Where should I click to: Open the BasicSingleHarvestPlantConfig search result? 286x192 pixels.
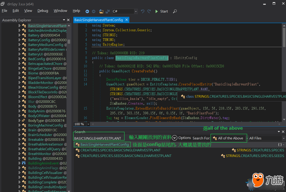click(104, 145)
